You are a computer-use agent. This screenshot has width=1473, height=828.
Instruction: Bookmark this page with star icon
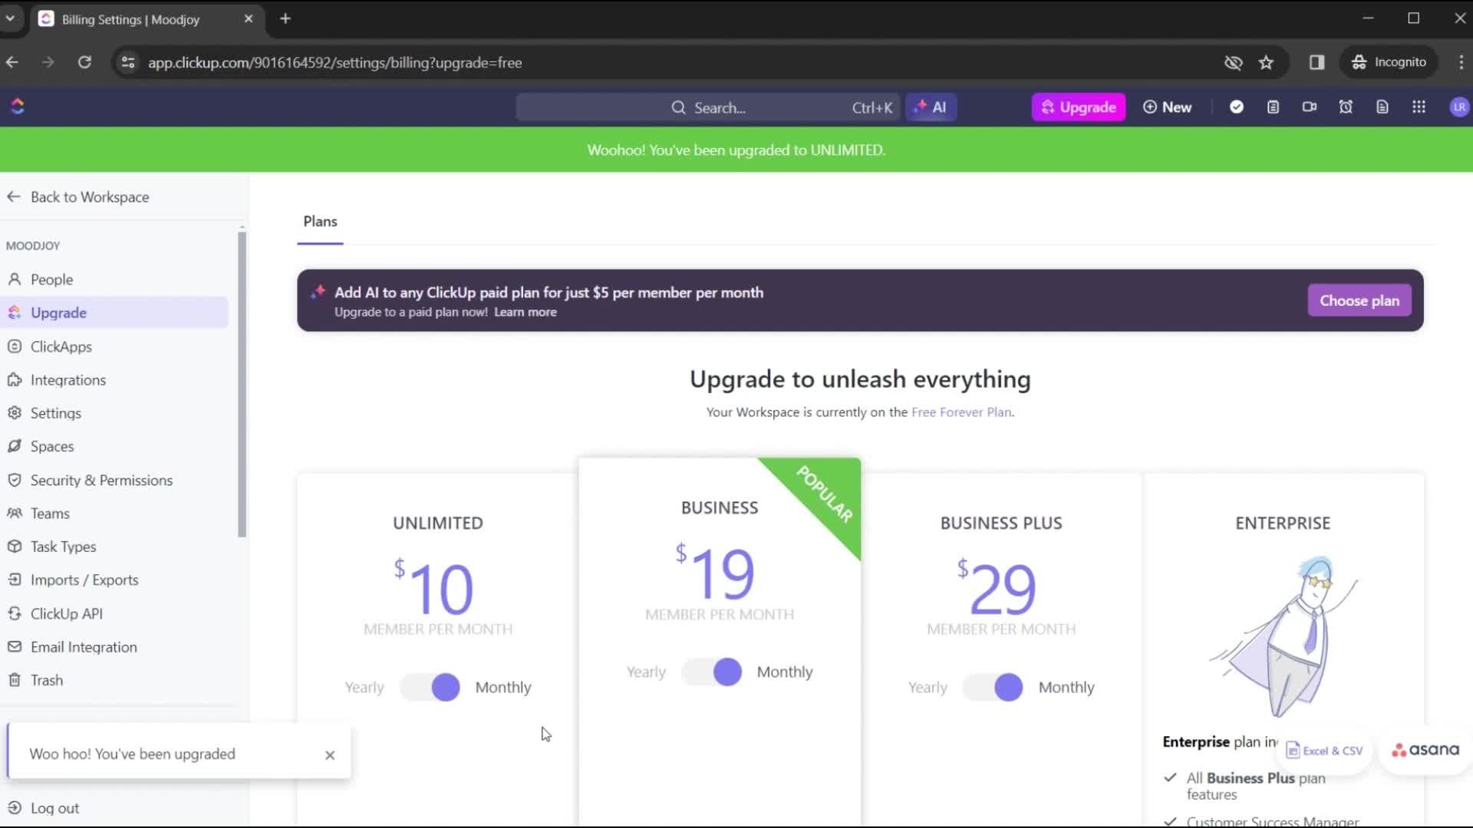point(1266,62)
